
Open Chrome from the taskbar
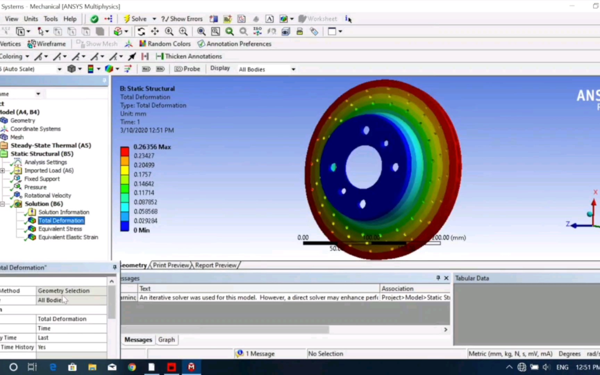point(132,367)
